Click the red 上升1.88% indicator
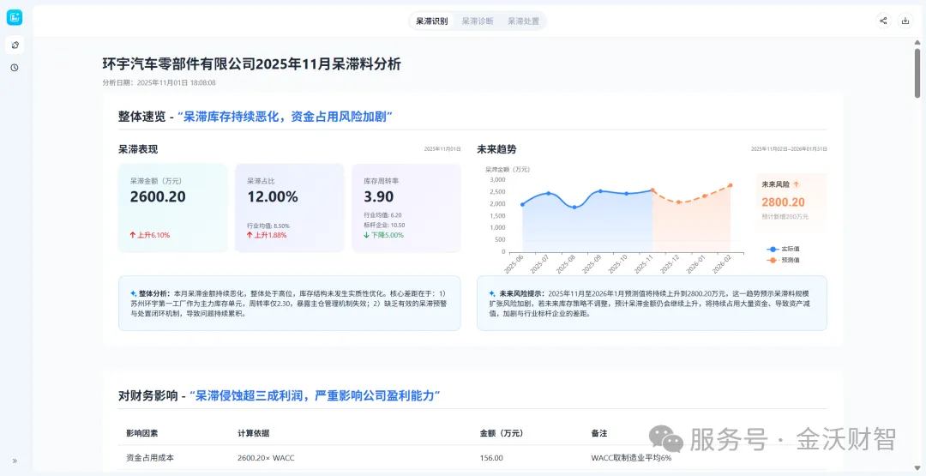The width and height of the screenshot is (926, 476). pos(267,235)
